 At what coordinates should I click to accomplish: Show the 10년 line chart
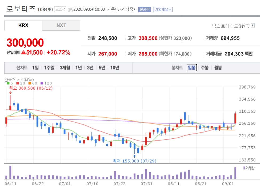tap(115, 67)
